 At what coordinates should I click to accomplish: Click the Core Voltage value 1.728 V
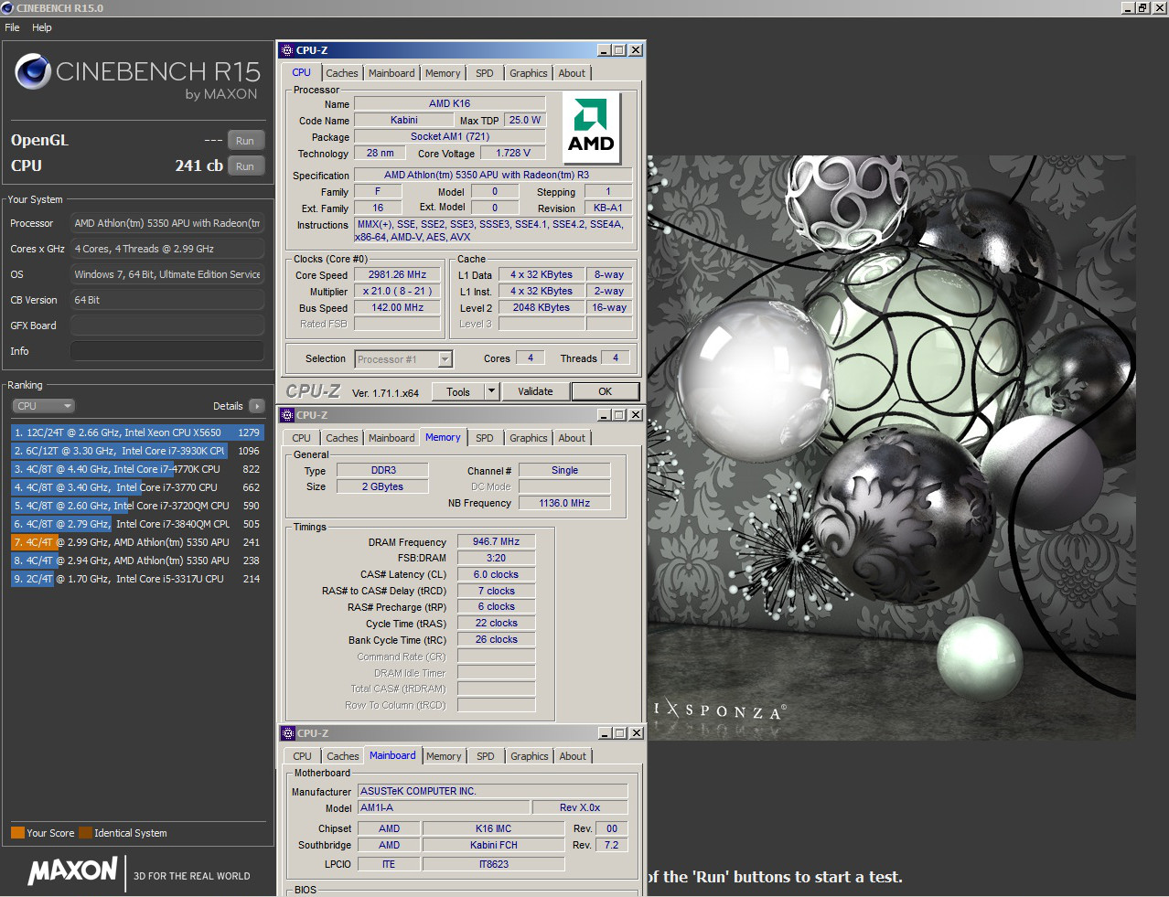pos(513,153)
